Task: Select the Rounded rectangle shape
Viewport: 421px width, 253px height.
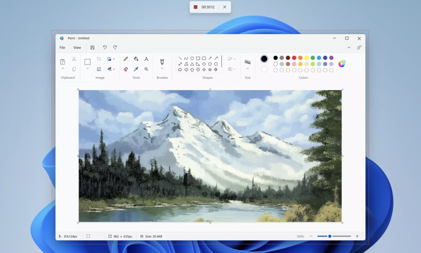Action: click(204, 58)
